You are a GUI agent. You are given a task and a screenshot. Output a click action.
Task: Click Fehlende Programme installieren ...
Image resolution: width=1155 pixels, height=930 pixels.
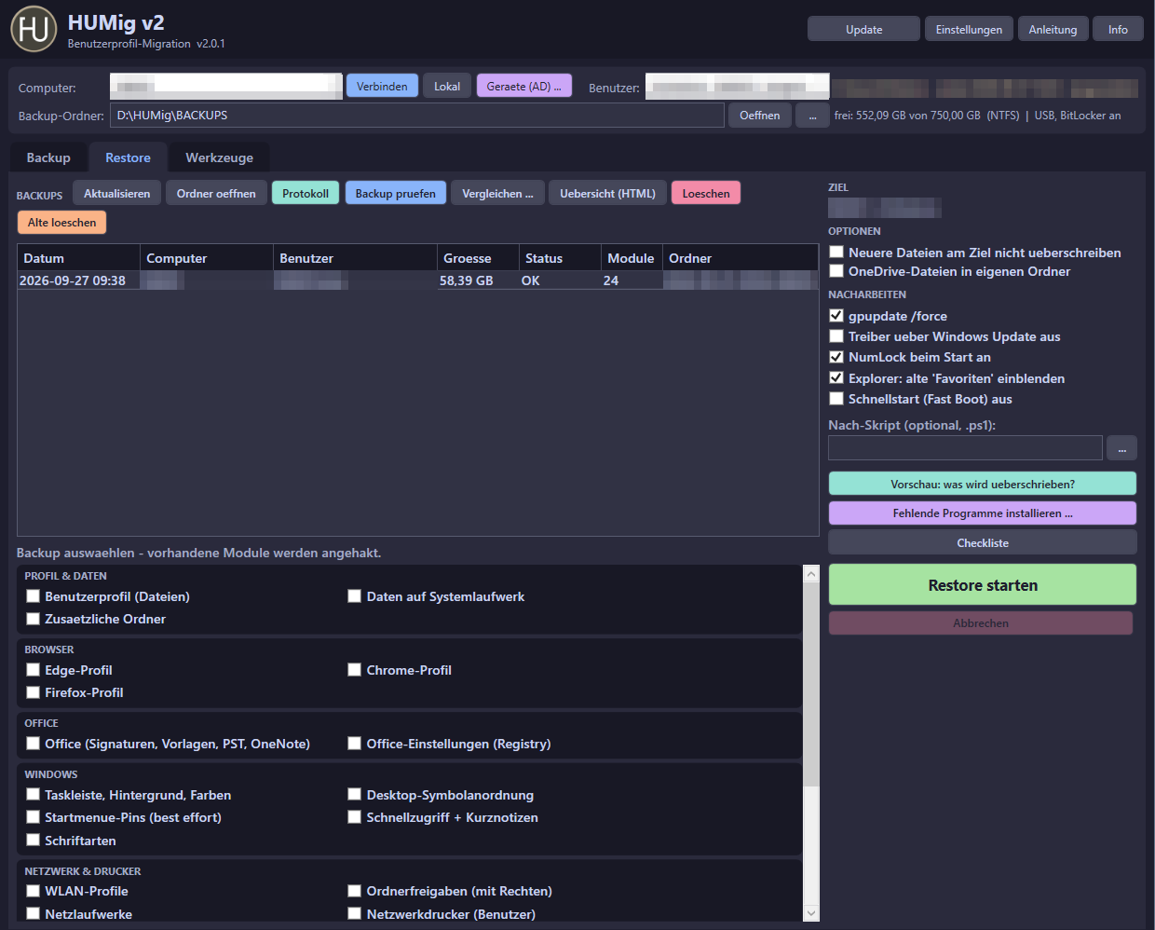click(x=982, y=513)
